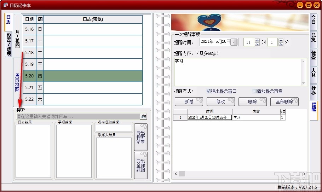This screenshot has width=322, height=192.
Task: Click the reminder list horizontal scrollbar thumb
Action: pos(182,174)
